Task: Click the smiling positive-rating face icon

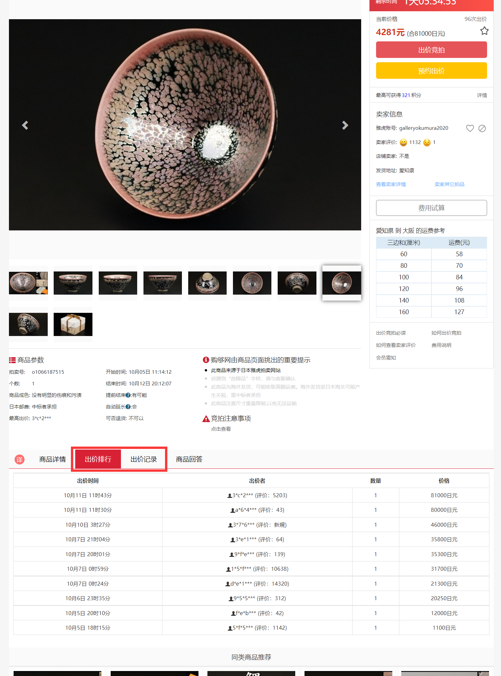Action: 403,142
